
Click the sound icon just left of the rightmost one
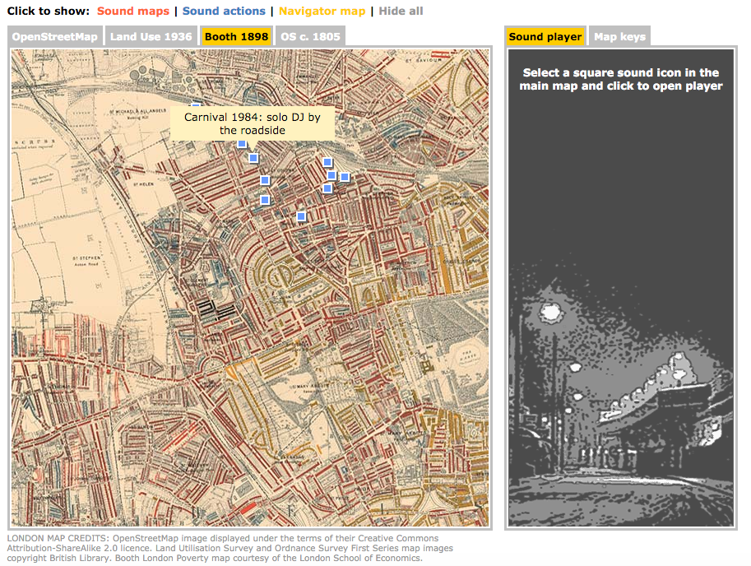331,175
